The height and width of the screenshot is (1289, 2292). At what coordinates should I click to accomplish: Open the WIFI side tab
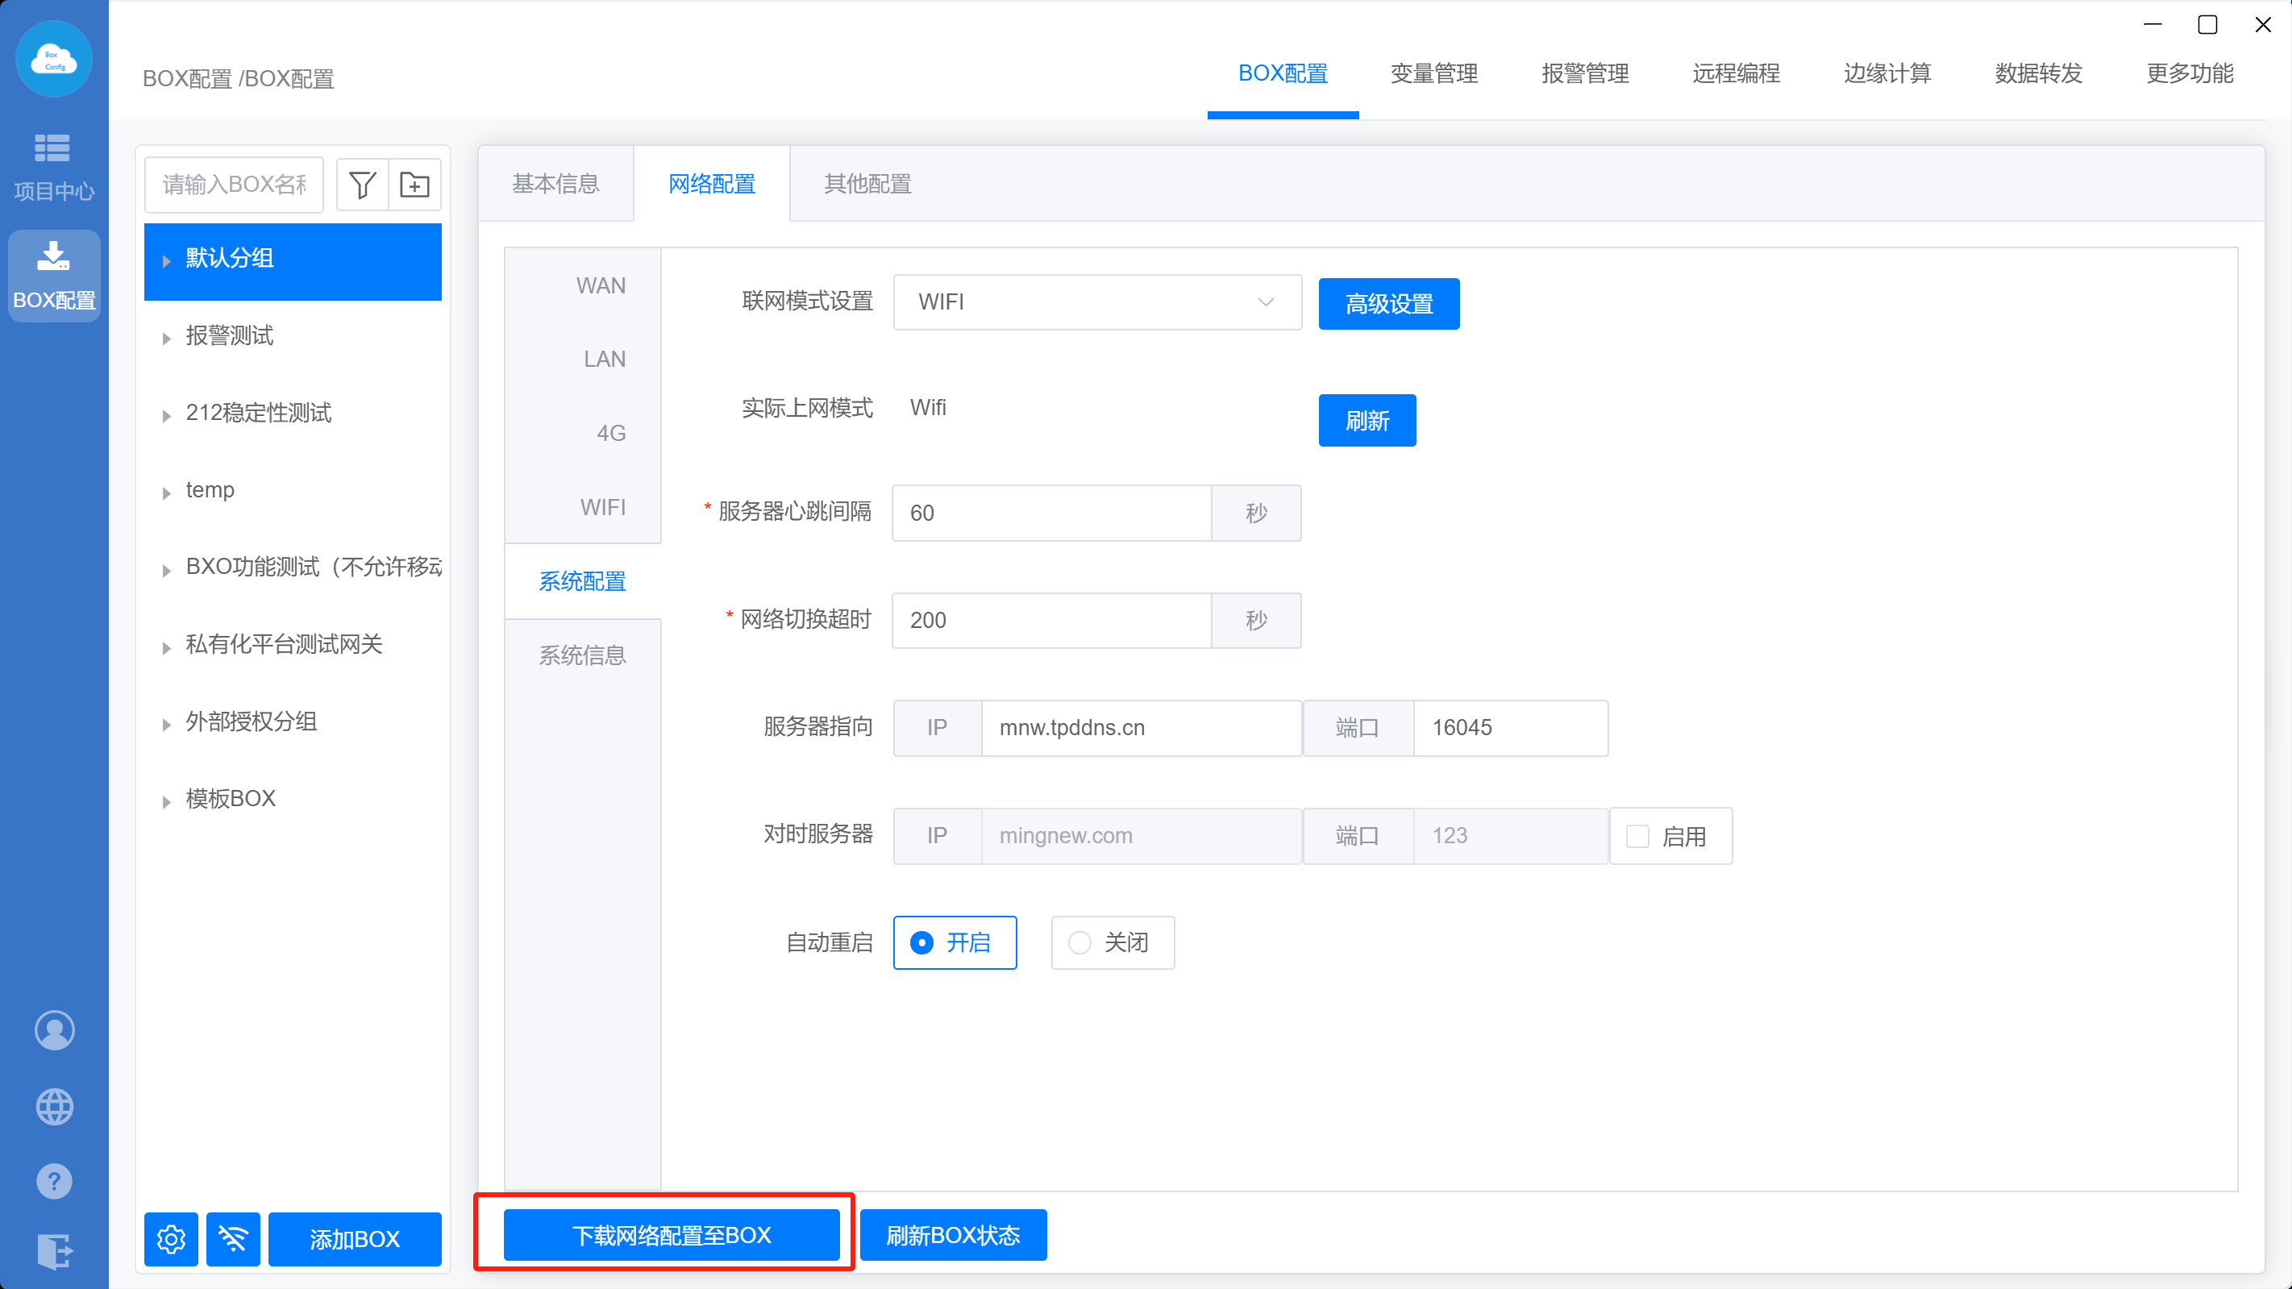point(602,507)
